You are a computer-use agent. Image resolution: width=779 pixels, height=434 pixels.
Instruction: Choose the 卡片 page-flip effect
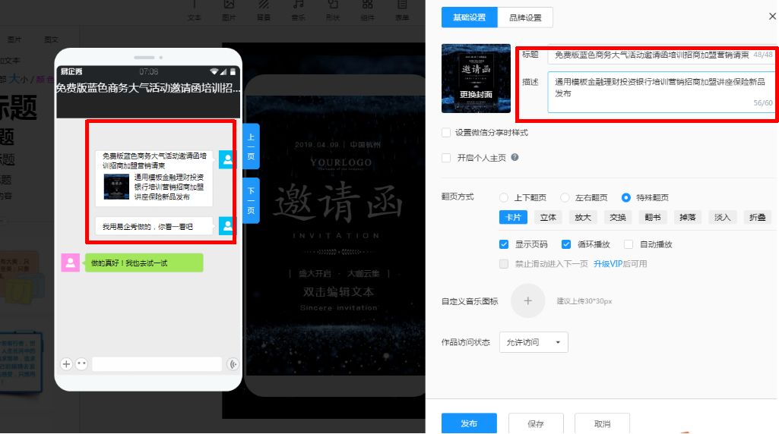[513, 217]
